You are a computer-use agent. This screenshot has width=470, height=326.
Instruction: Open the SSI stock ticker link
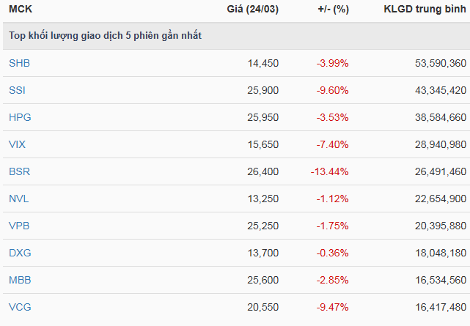coord(18,90)
